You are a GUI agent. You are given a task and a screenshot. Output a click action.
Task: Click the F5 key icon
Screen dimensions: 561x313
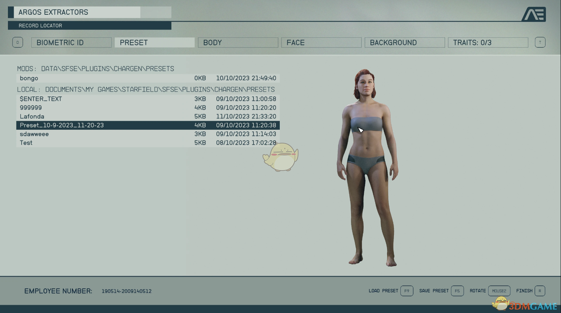(457, 291)
